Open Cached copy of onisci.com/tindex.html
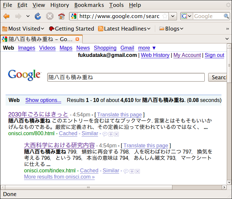The height and width of the screenshot is (199, 232). tap(89, 171)
